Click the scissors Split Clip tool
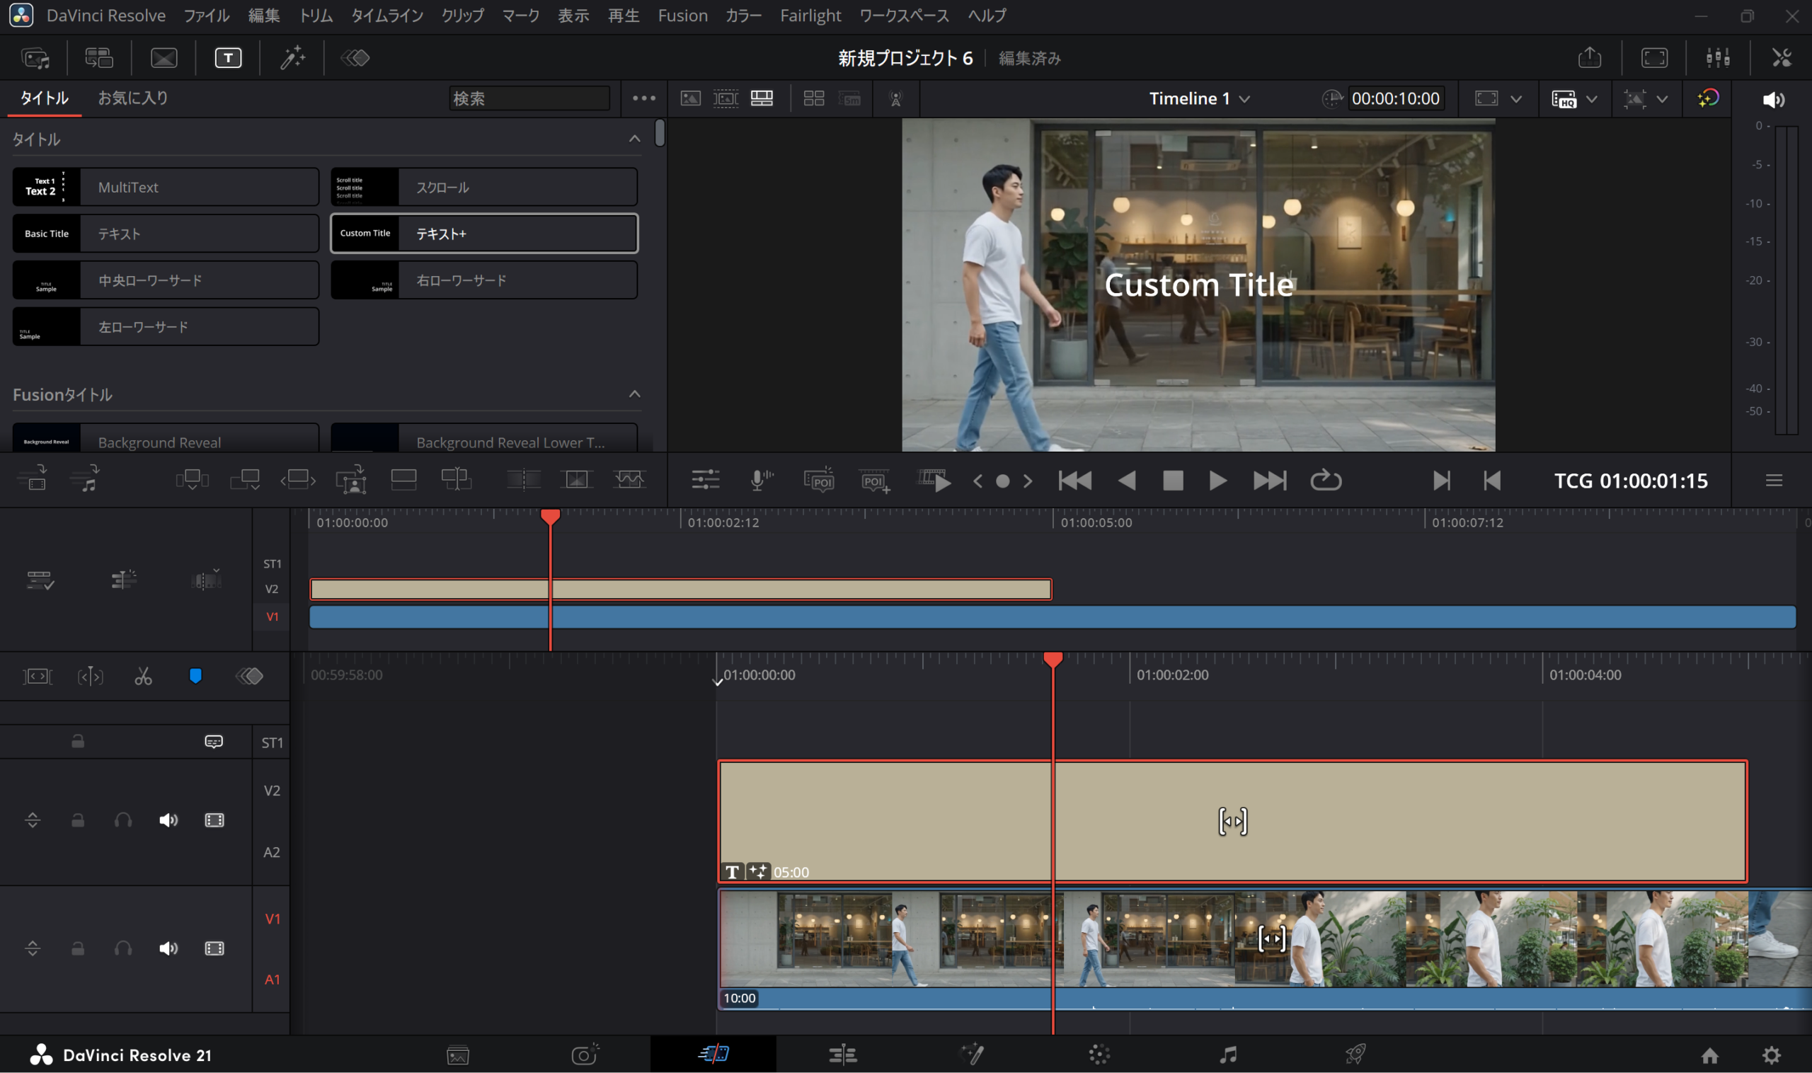The height and width of the screenshot is (1073, 1812). 143,676
